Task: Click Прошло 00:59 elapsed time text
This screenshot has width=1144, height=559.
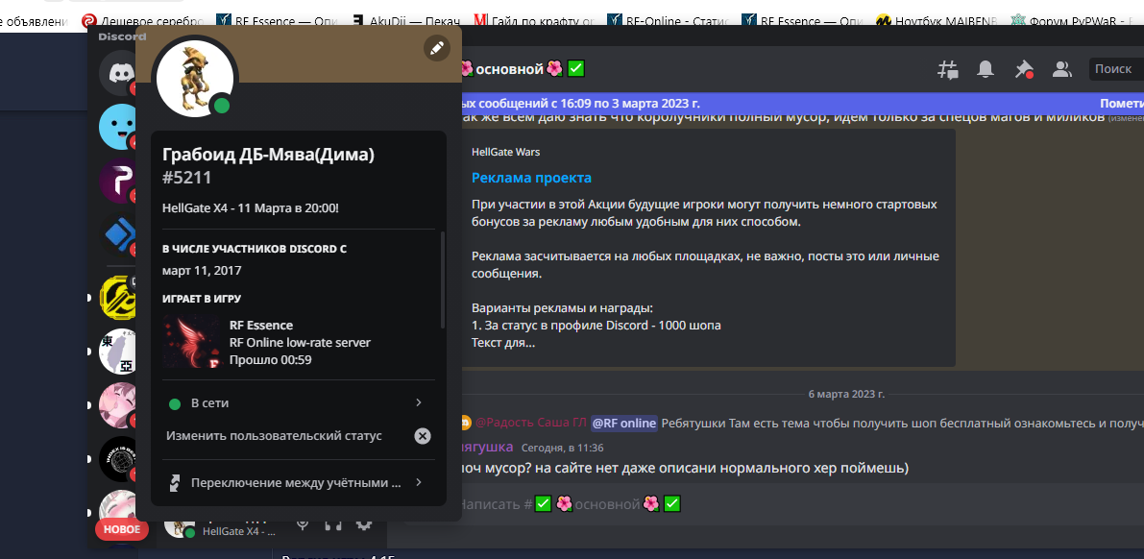Action: (271, 360)
